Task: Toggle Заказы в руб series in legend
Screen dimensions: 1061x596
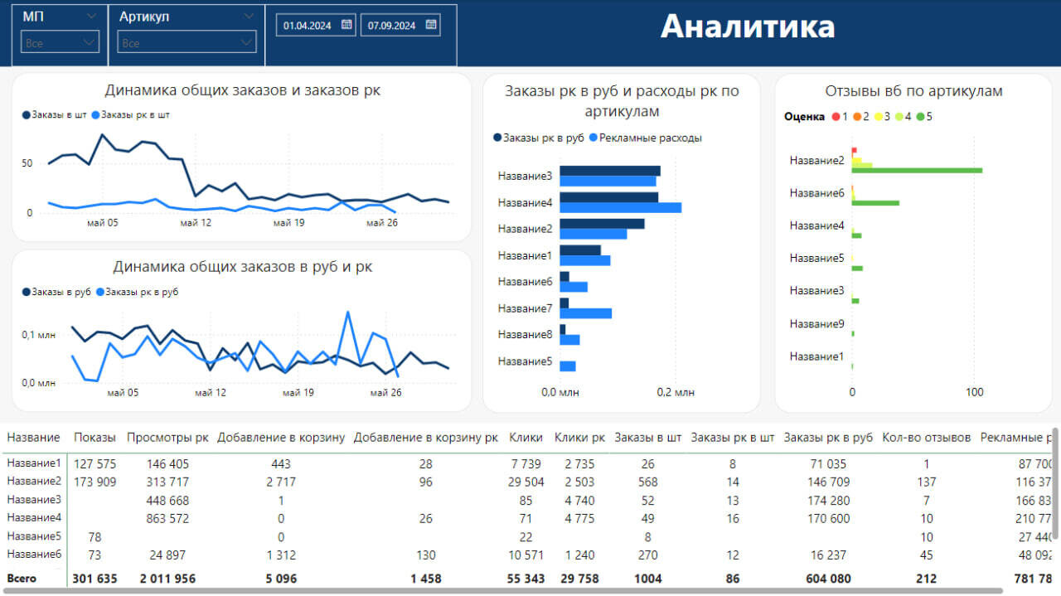Action: point(27,292)
